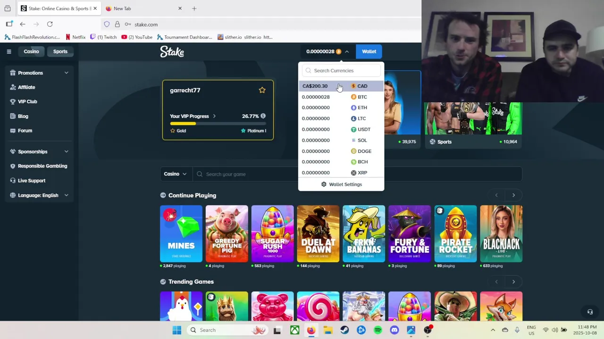Select the SOL currency row
The width and height of the screenshot is (604, 339).
point(341,140)
